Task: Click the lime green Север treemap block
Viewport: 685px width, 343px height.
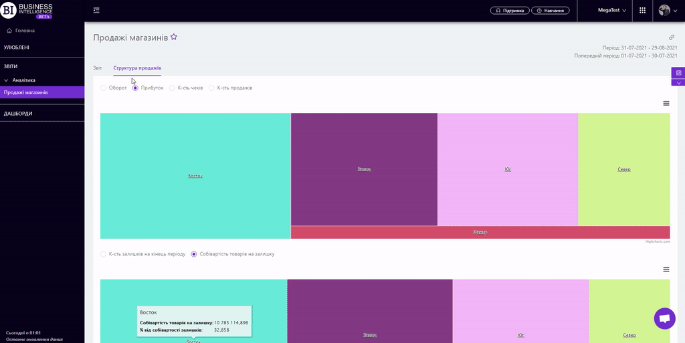Action: point(623,169)
